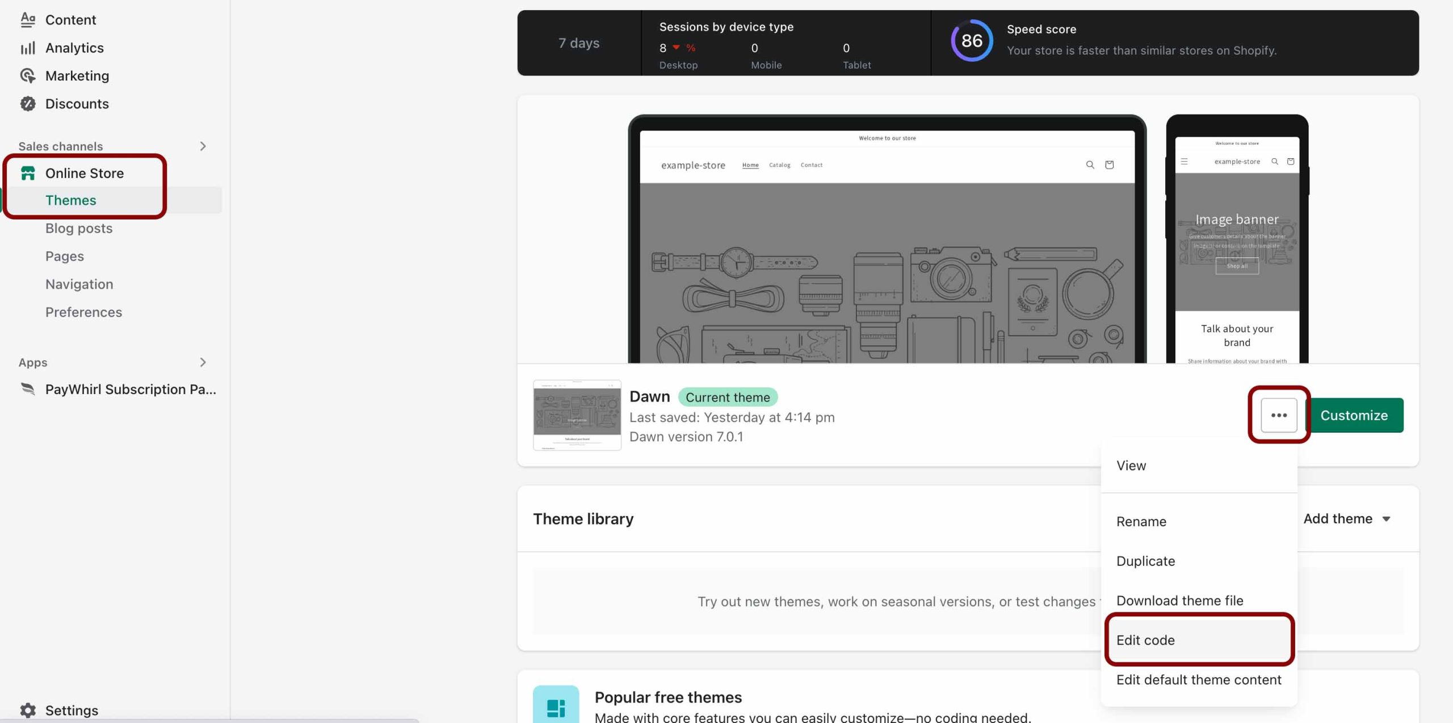1453x723 pixels.
Task: Click Contact link in desktop preview
Action: (x=811, y=165)
